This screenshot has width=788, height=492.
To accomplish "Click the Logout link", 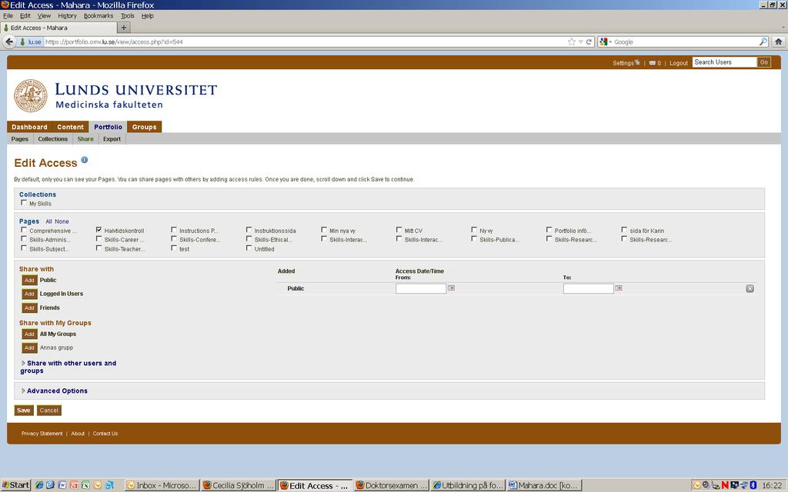I will click(x=679, y=63).
